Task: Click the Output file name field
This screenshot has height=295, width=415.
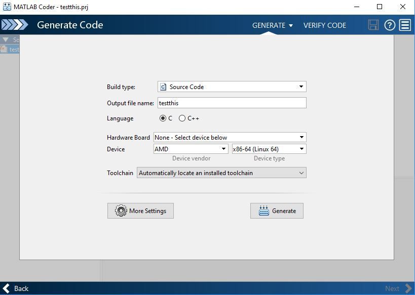Action: pos(232,103)
